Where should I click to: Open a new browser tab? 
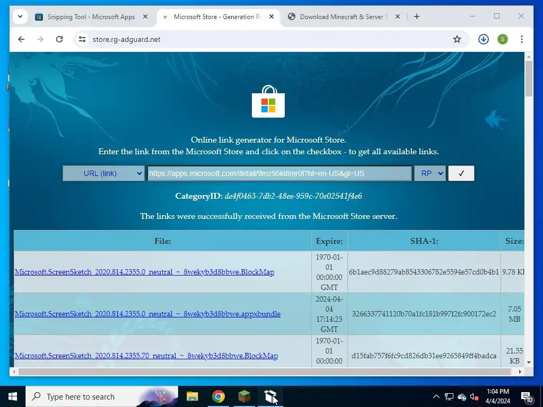pyautogui.click(x=417, y=16)
